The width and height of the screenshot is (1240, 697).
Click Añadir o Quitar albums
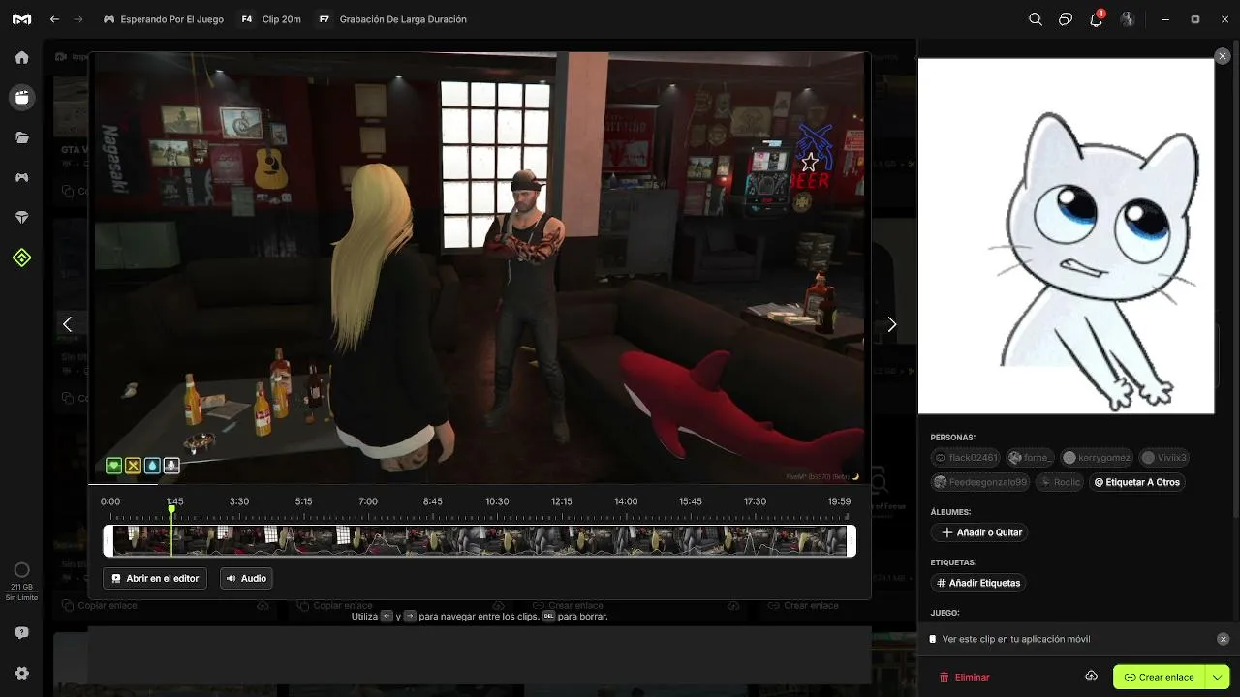pos(978,532)
